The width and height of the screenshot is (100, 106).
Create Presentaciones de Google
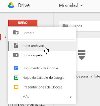[42, 87]
